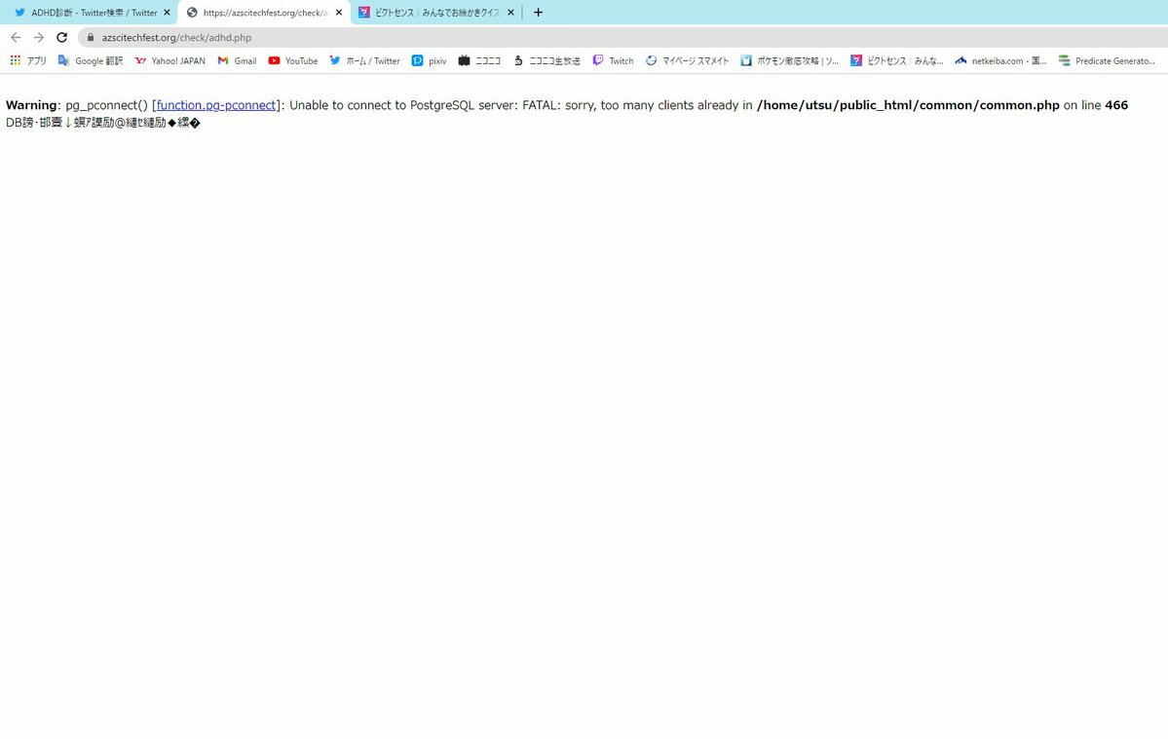
Task: Close the azscitechfest.org tab
Action: 339,13
